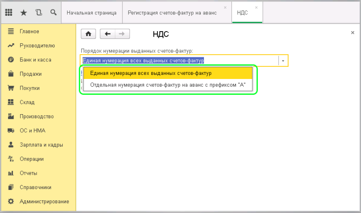Open the sections grid menu icon
The height and width of the screenshot is (213, 361).
9,13
